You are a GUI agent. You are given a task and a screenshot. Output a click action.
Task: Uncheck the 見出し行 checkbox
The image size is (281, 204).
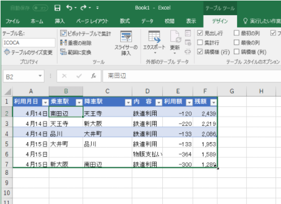(200, 33)
